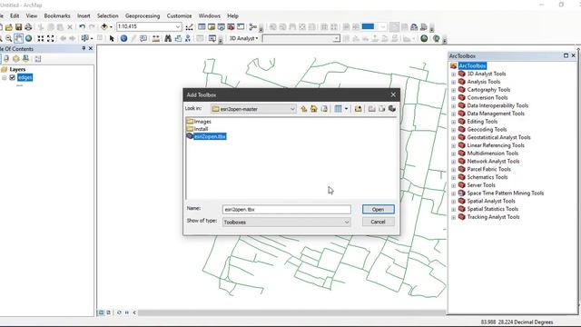Open the Geoprocessing menu
Image resolution: width=581 pixels, height=327 pixels.
click(143, 16)
